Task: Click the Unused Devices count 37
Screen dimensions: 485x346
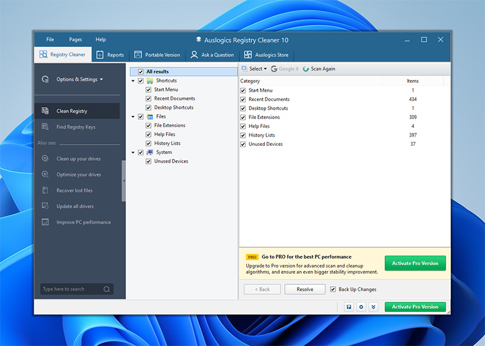Action: [413, 144]
